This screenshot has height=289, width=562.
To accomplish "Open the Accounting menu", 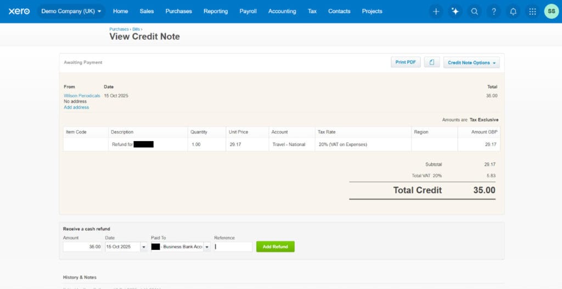I will (x=282, y=11).
